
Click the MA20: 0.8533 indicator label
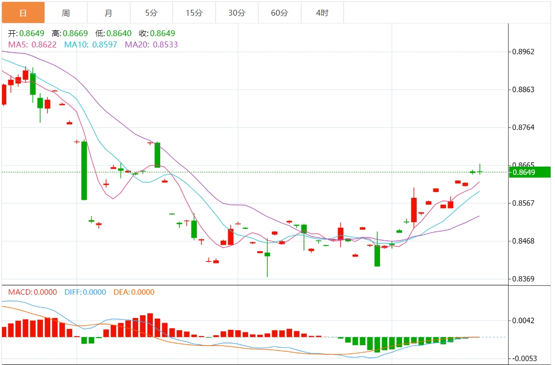coord(151,44)
